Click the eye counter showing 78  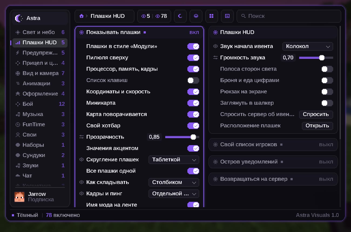(161, 16)
